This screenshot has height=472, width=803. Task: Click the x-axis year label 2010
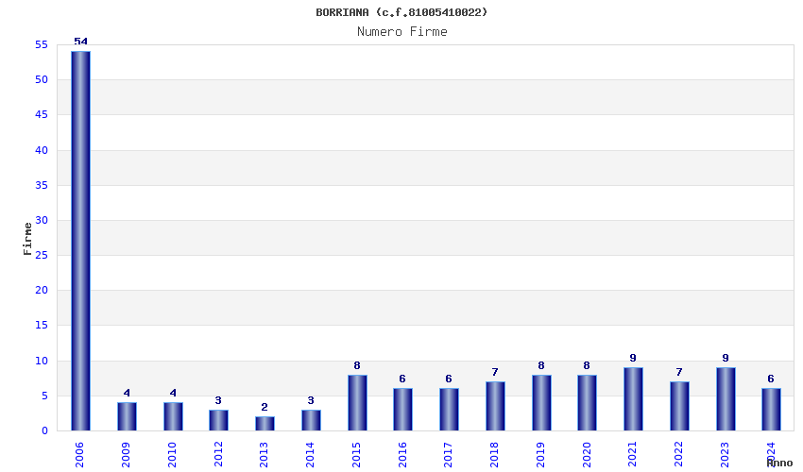coord(172,455)
